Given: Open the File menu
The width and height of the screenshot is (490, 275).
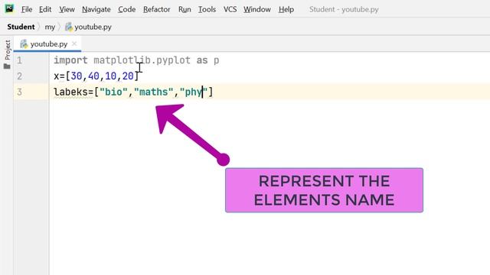Looking at the screenshot, I should [27, 9].
